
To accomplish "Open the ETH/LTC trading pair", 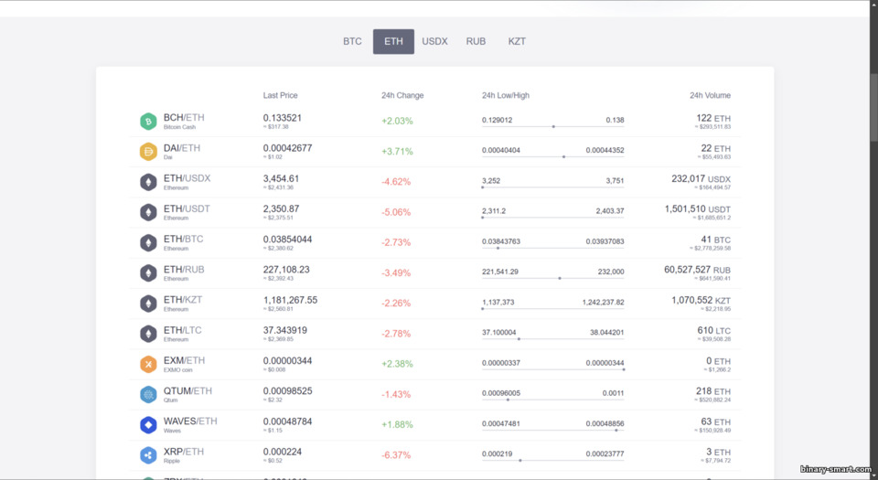I will pos(182,330).
